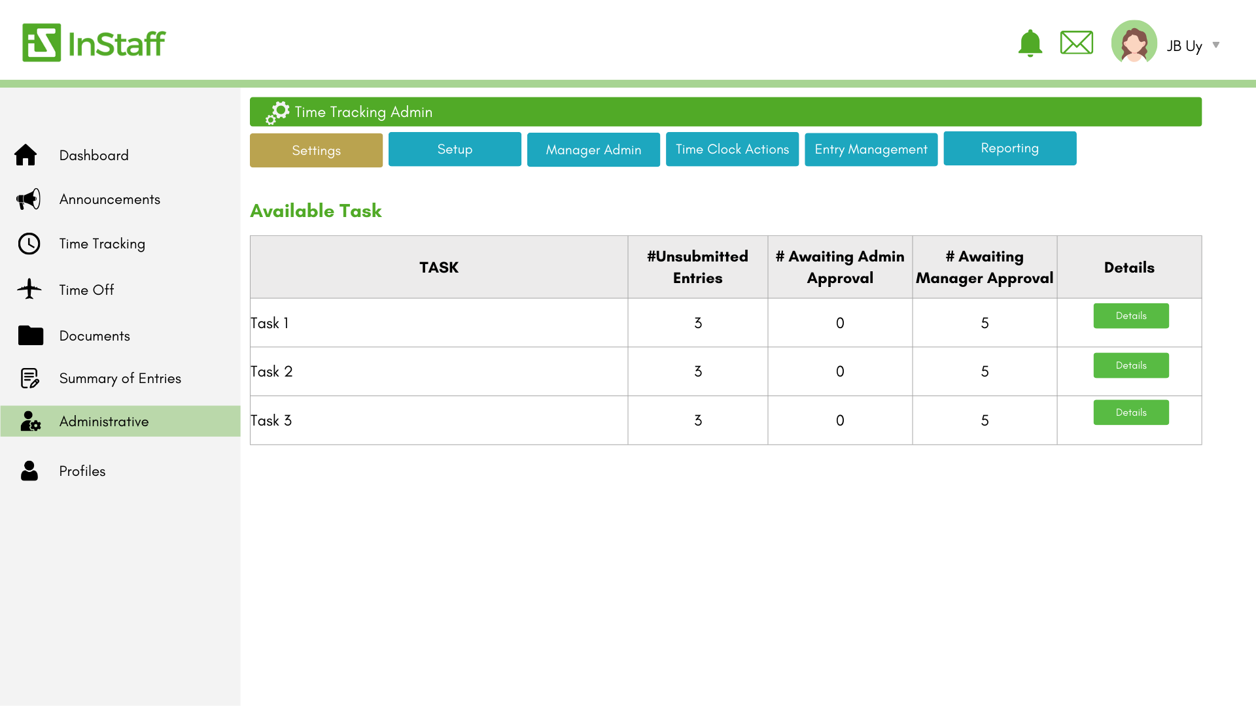Click Task 1 awaiting manager approval value 5
The width and height of the screenshot is (1256, 706).
tap(984, 323)
